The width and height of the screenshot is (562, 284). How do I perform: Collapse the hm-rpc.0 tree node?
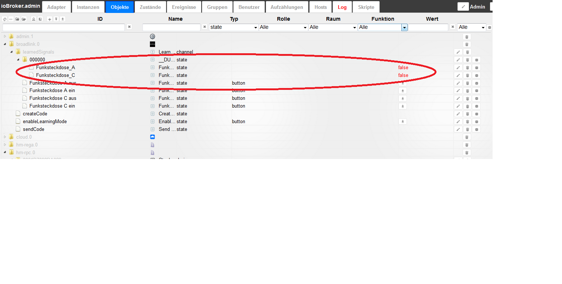(5, 153)
